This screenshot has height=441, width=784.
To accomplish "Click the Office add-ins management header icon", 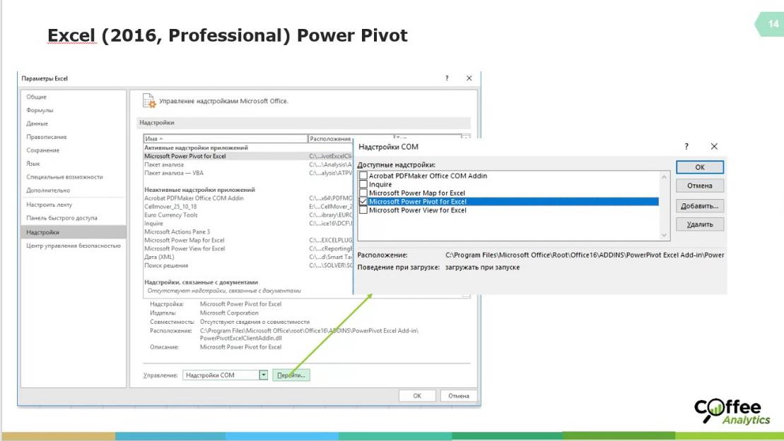I will (x=149, y=101).
